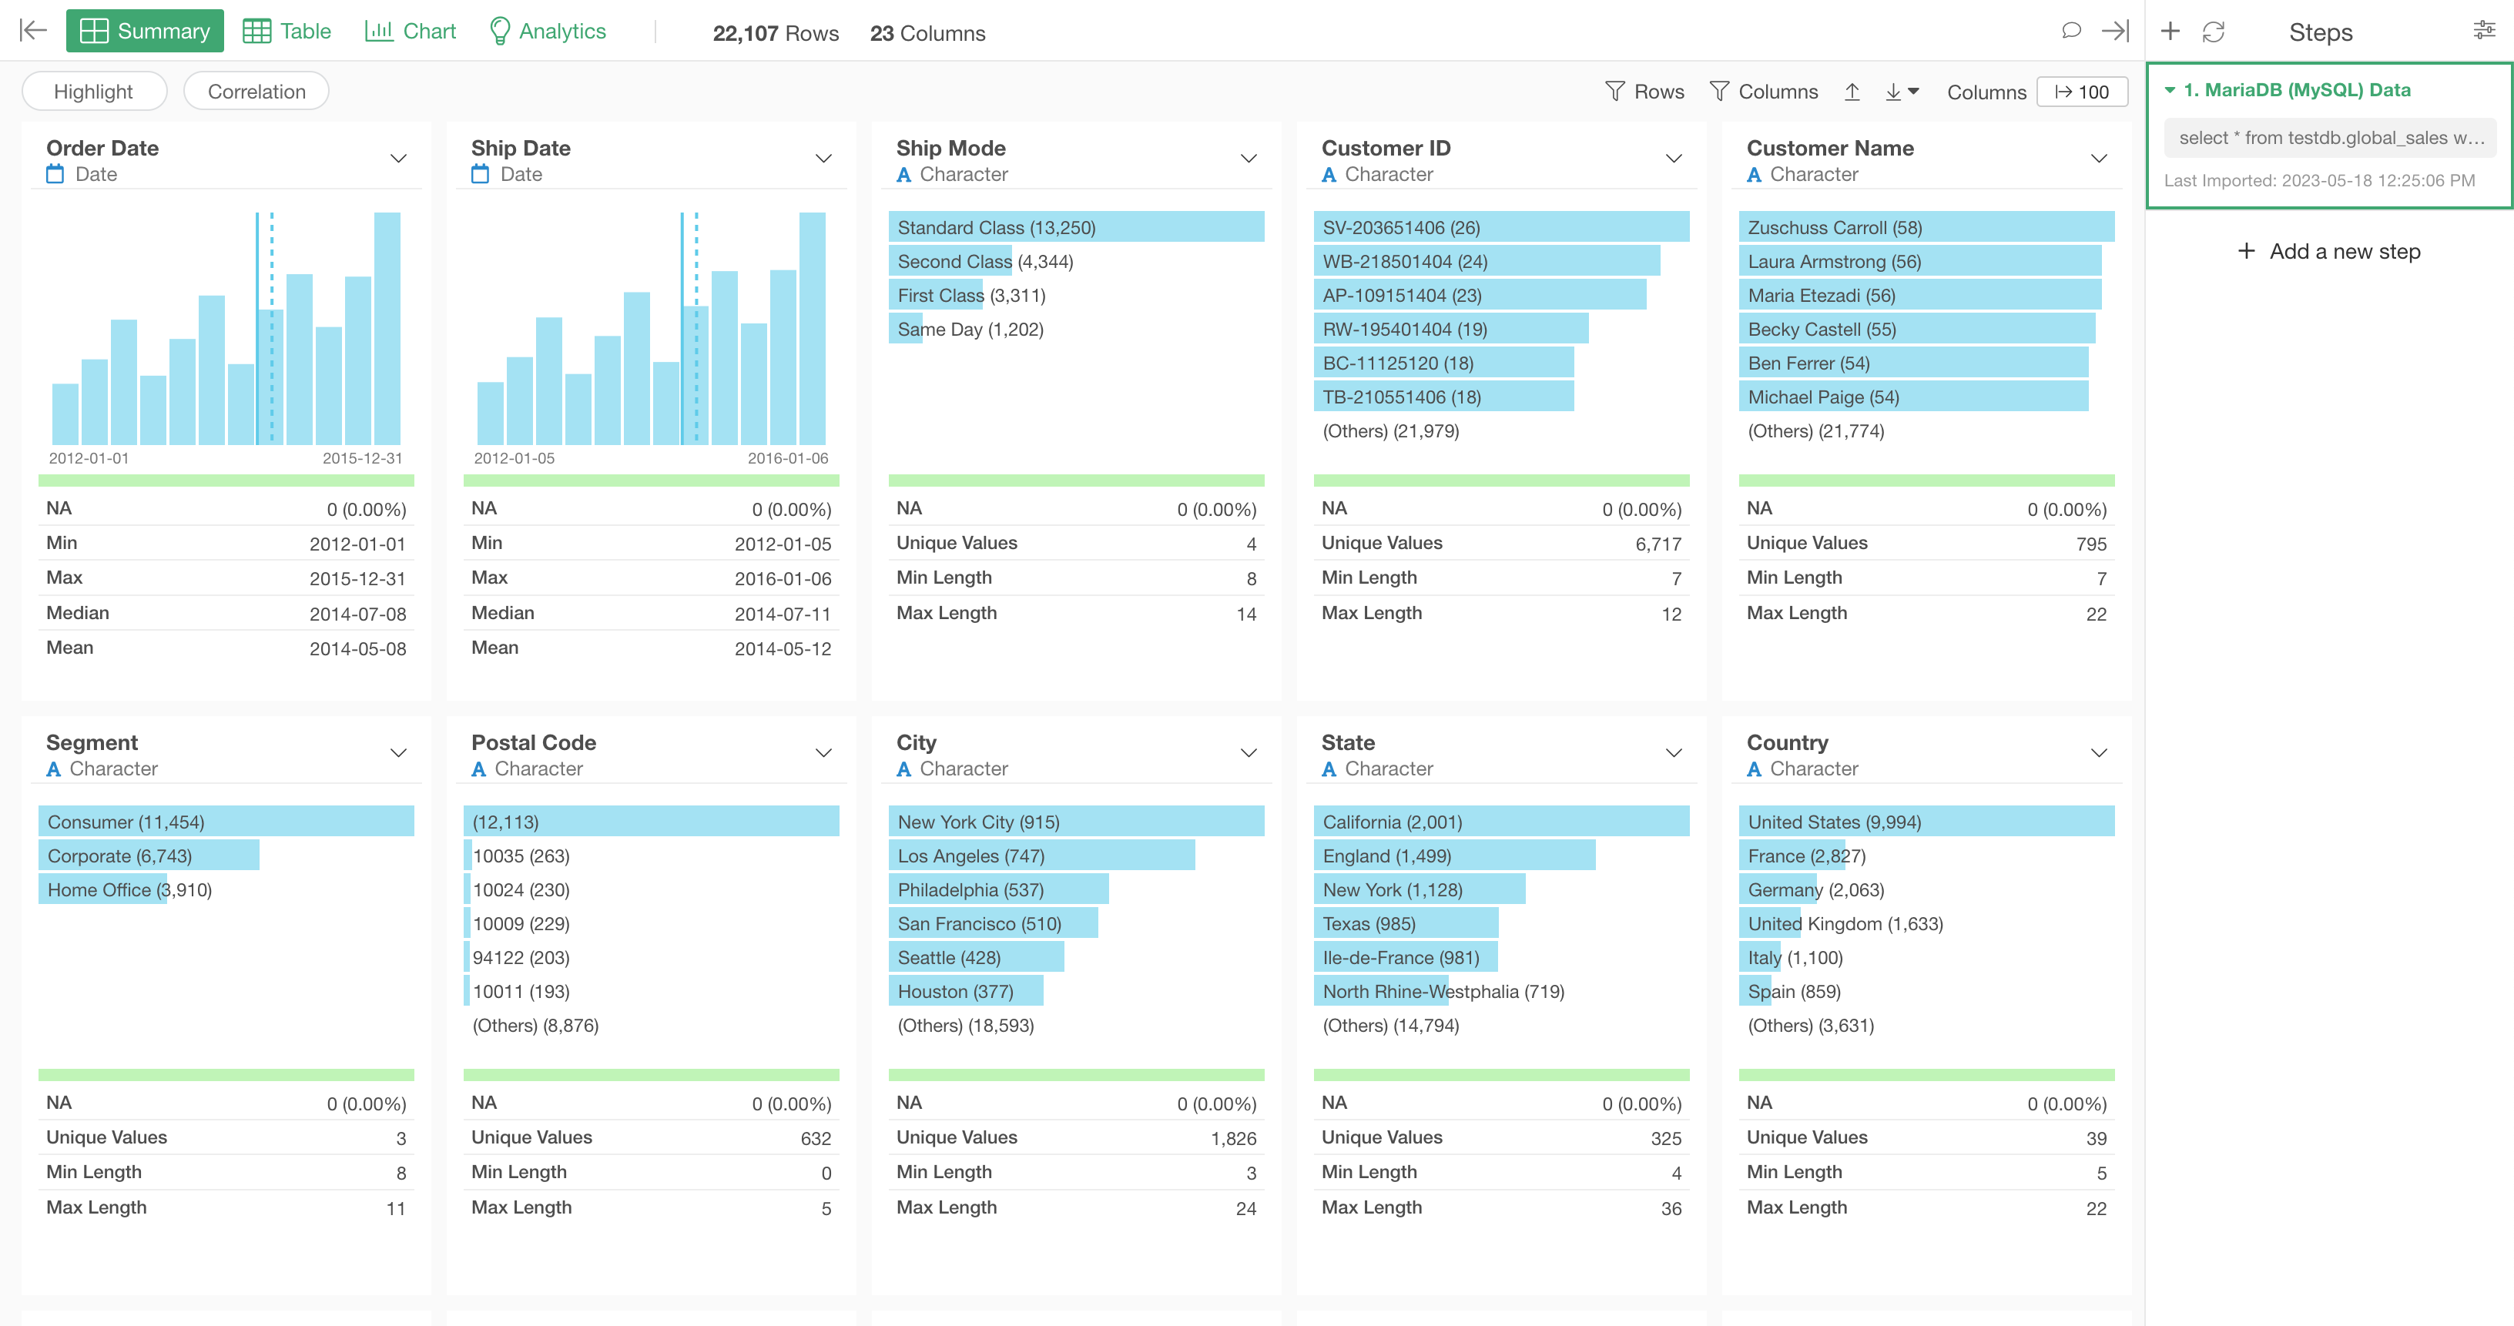Click the Country character type icon
2514x1326 pixels.
click(1754, 768)
